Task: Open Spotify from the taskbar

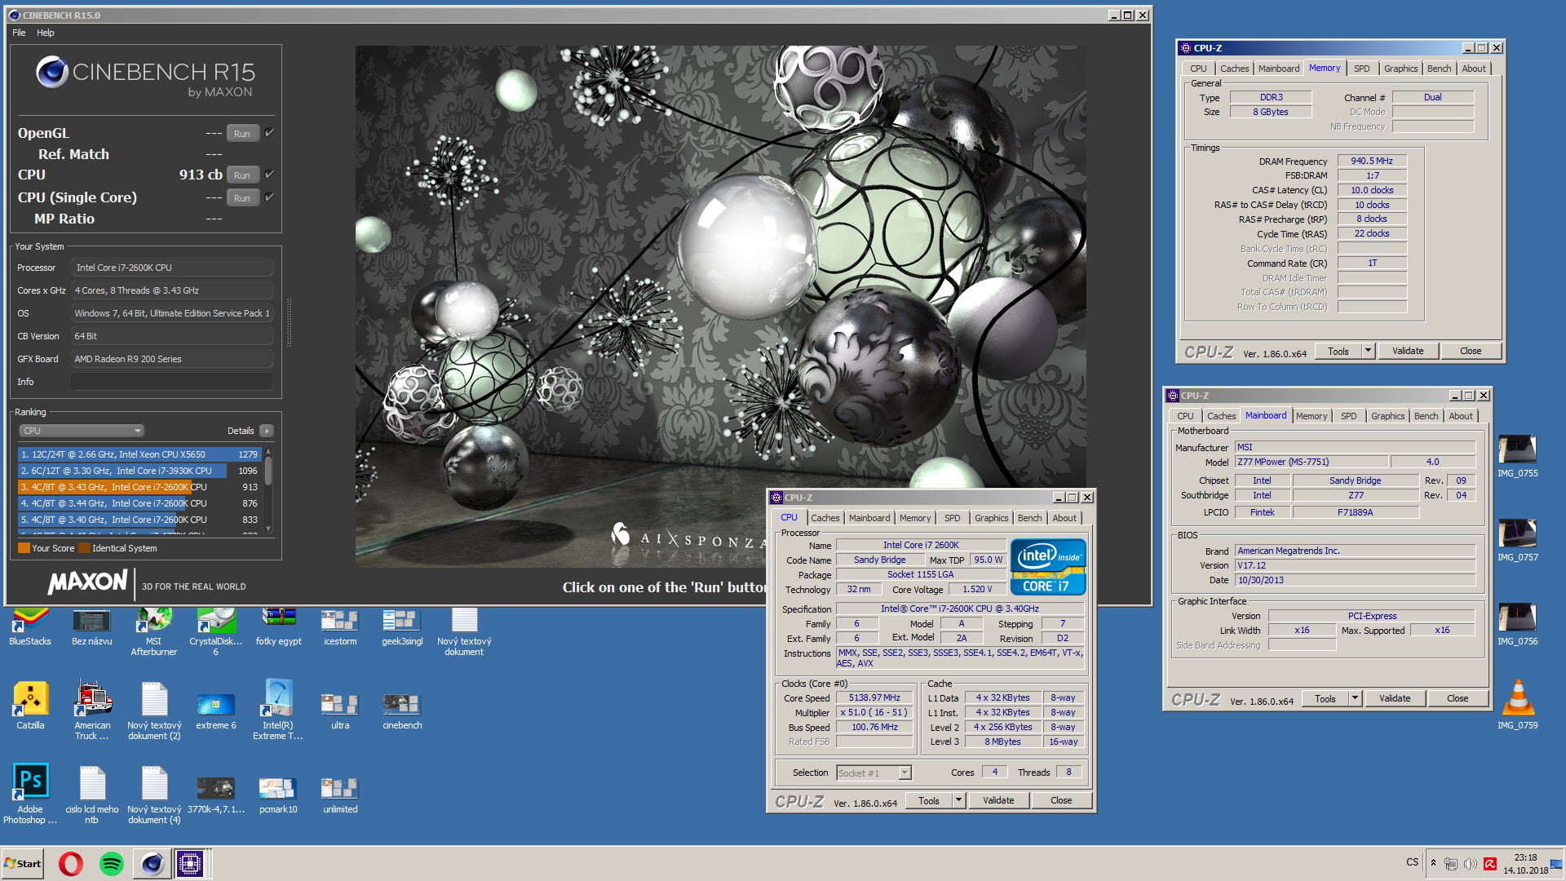Action: click(111, 863)
